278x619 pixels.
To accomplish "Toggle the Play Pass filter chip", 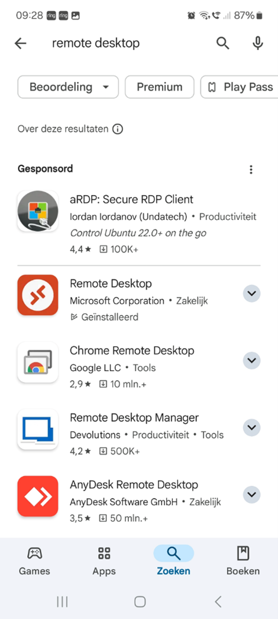I will pyautogui.click(x=240, y=87).
